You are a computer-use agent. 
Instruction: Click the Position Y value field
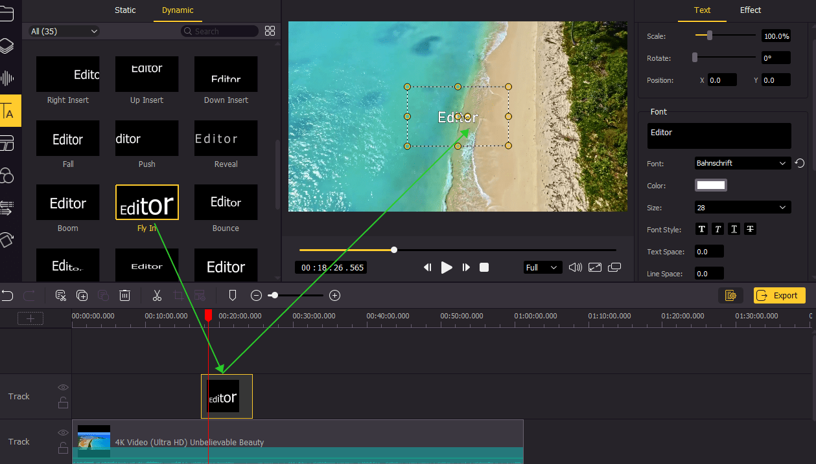pos(776,80)
